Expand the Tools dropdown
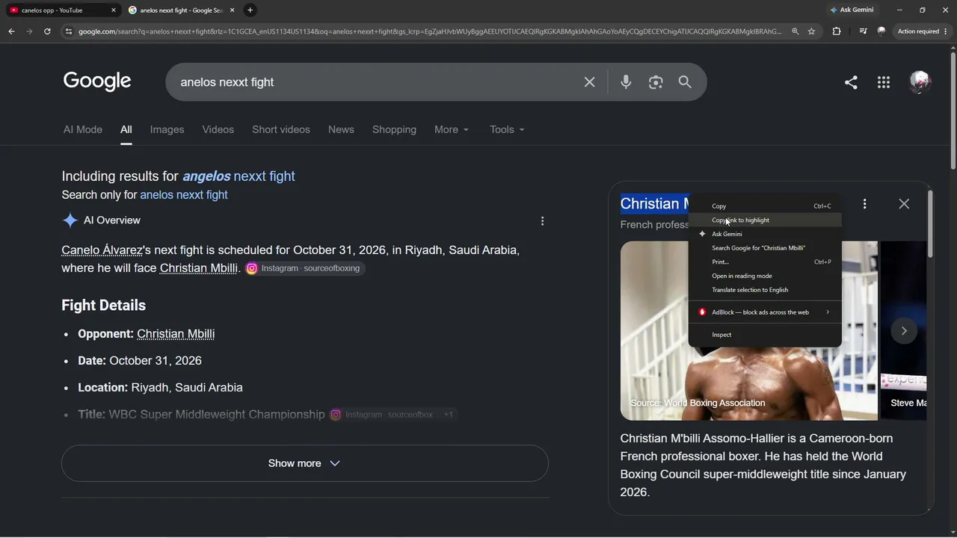This screenshot has width=957, height=538. [507, 129]
